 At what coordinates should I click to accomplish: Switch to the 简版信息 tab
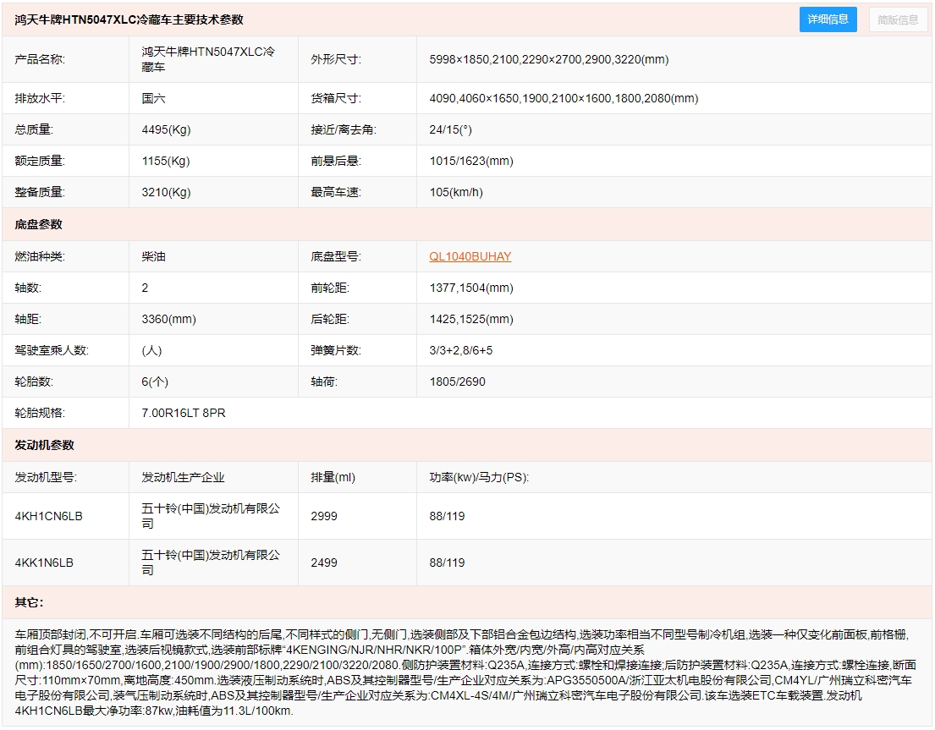click(x=898, y=19)
